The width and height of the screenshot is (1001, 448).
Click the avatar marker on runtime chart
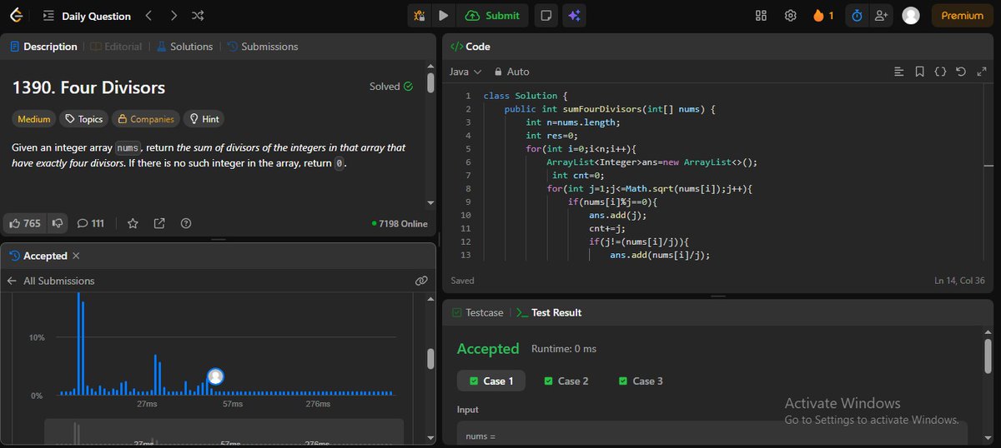(215, 376)
